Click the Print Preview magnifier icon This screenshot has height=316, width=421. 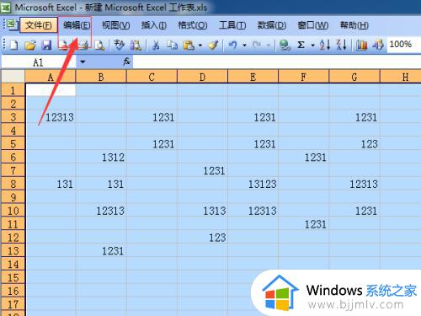pyautogui.click(x=99, y=45)
